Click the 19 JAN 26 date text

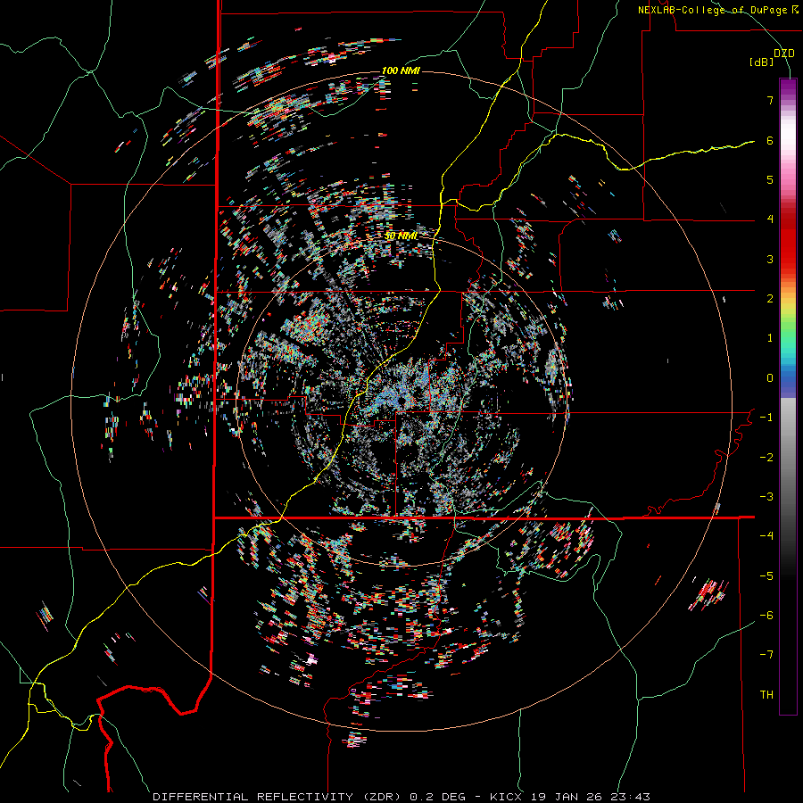click(x=565, y=797)
